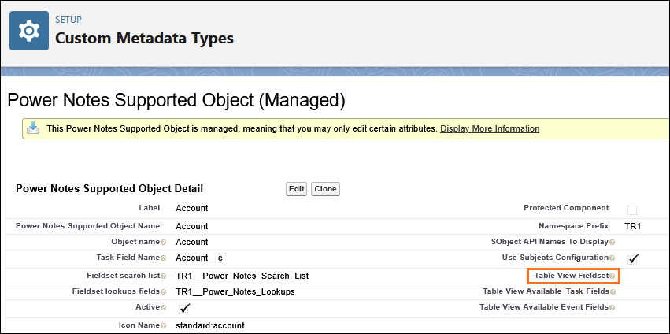670x334 pixels.
Task: Click the Icon Name label
Action: (139, 325)
